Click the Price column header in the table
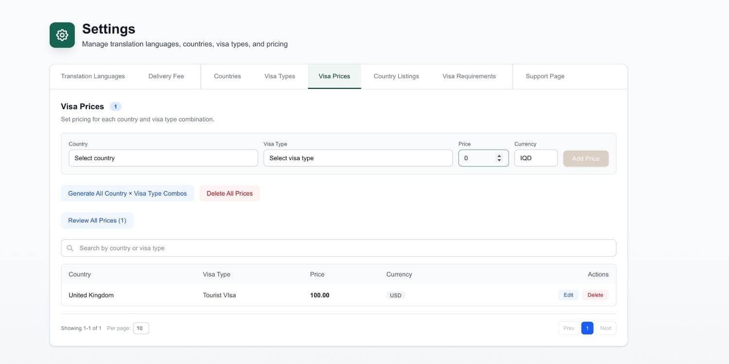729x364 pixels. click(x=317, y=274)
